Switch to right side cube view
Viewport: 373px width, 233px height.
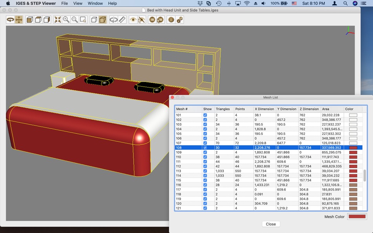(x=47, y=20)
